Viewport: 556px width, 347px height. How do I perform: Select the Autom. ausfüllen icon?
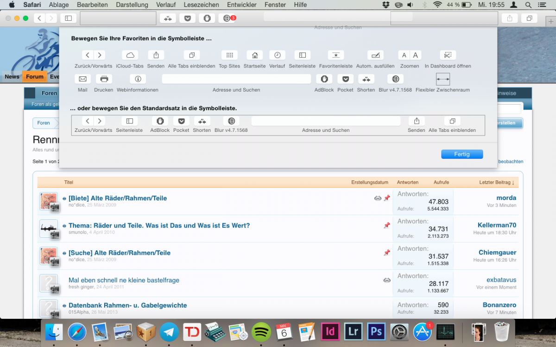pyautogui.click(x=375, y=55)
